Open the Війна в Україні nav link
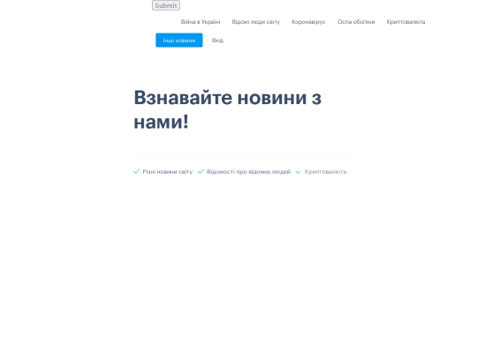The image size is (477, 357). click(x=201, y=22)
